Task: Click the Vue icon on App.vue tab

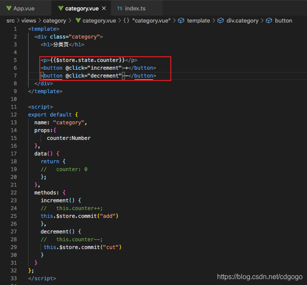Action: (9, 8)
